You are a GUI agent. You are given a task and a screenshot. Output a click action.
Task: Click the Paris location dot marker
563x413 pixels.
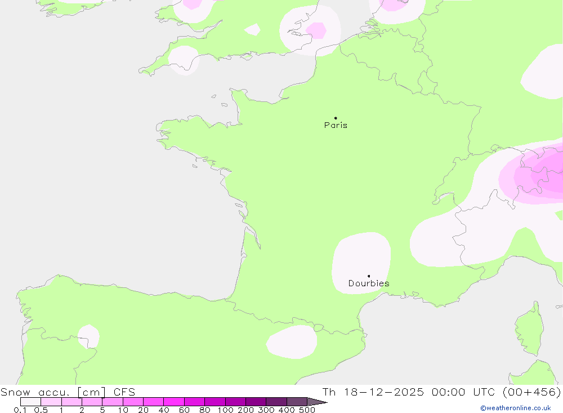click(336, 118)
